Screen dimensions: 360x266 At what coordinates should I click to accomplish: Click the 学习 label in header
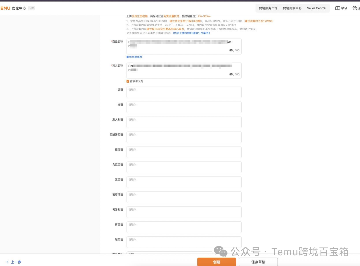pyautogui.click(x=344, y=8)
